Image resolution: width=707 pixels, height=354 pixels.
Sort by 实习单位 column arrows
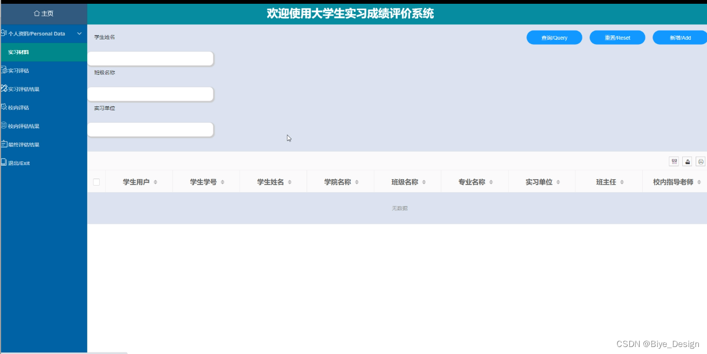558,182
